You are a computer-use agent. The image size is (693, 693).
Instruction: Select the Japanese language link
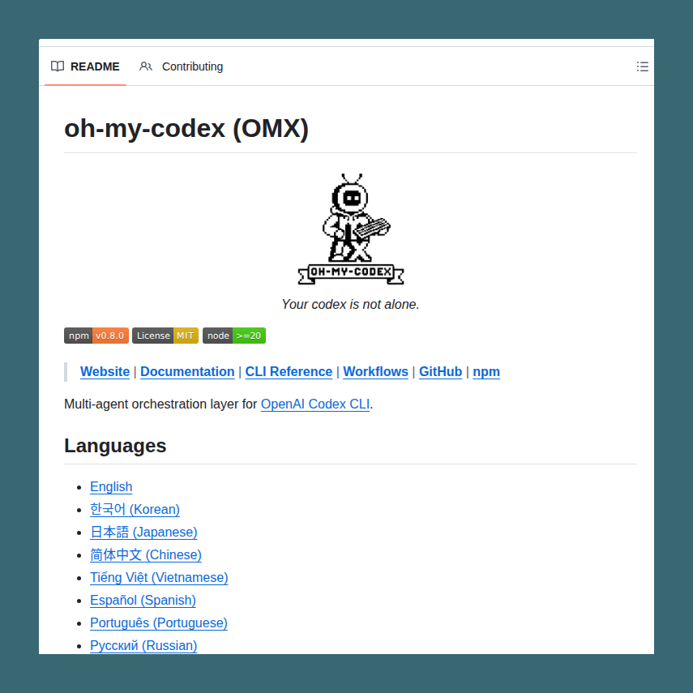coord(143,533)
